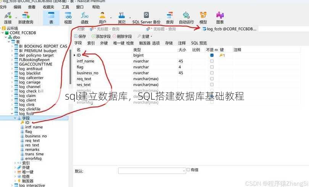Screen dimensions: 309x187
Task: Open SQL Server 备份 backup icon
Action: tap(146, 18)
